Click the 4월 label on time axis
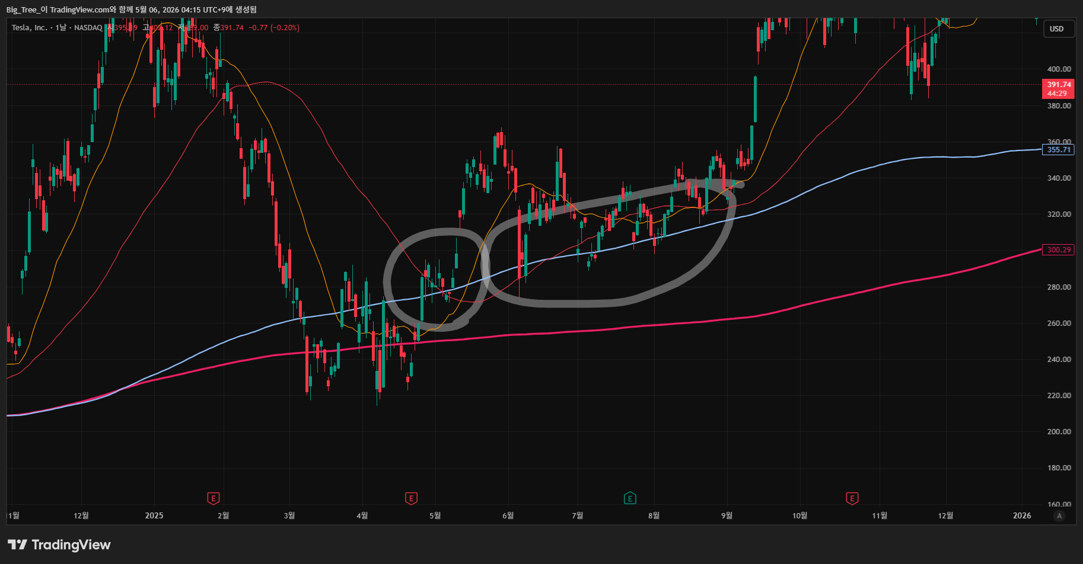The height and width of the screenshot is (564, 1083). pos(362,515)
